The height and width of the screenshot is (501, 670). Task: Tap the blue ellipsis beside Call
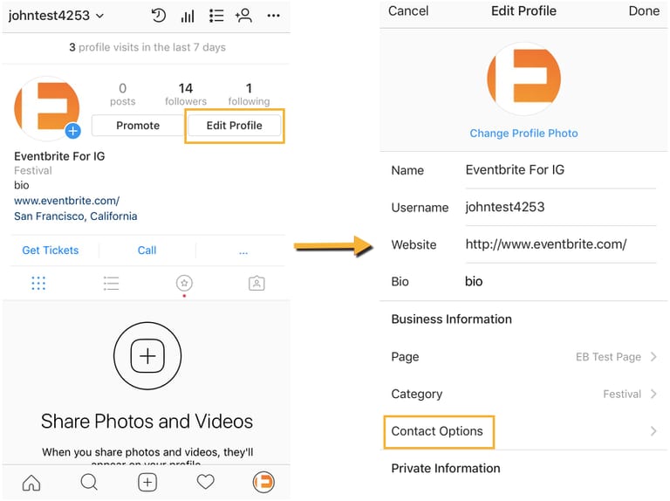coord(243,252)
